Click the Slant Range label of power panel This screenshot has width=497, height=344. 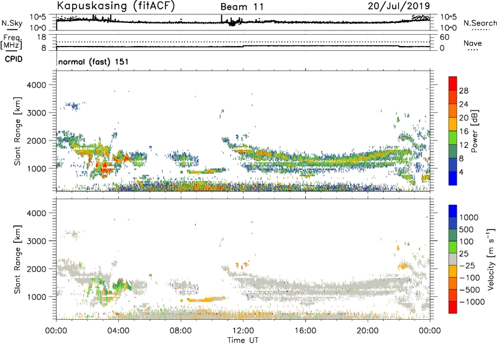(x=17, y=131)
